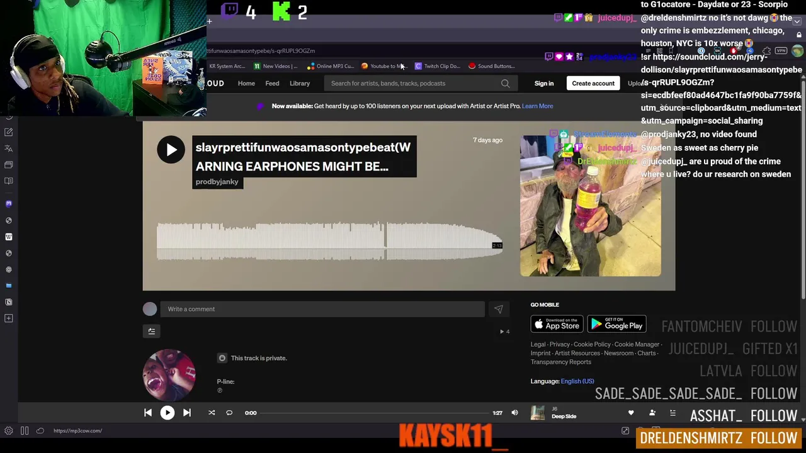Follow the Deep Side artist icon
806x453 pixels.
[652, 413]
